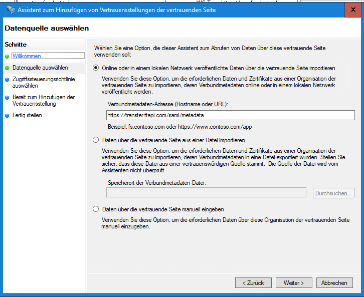Image resolution: width=364 pixels, height=297 pixels.
Task: Open the Willkommen step link
Action: pyautogui.click(x=27, y=56)
